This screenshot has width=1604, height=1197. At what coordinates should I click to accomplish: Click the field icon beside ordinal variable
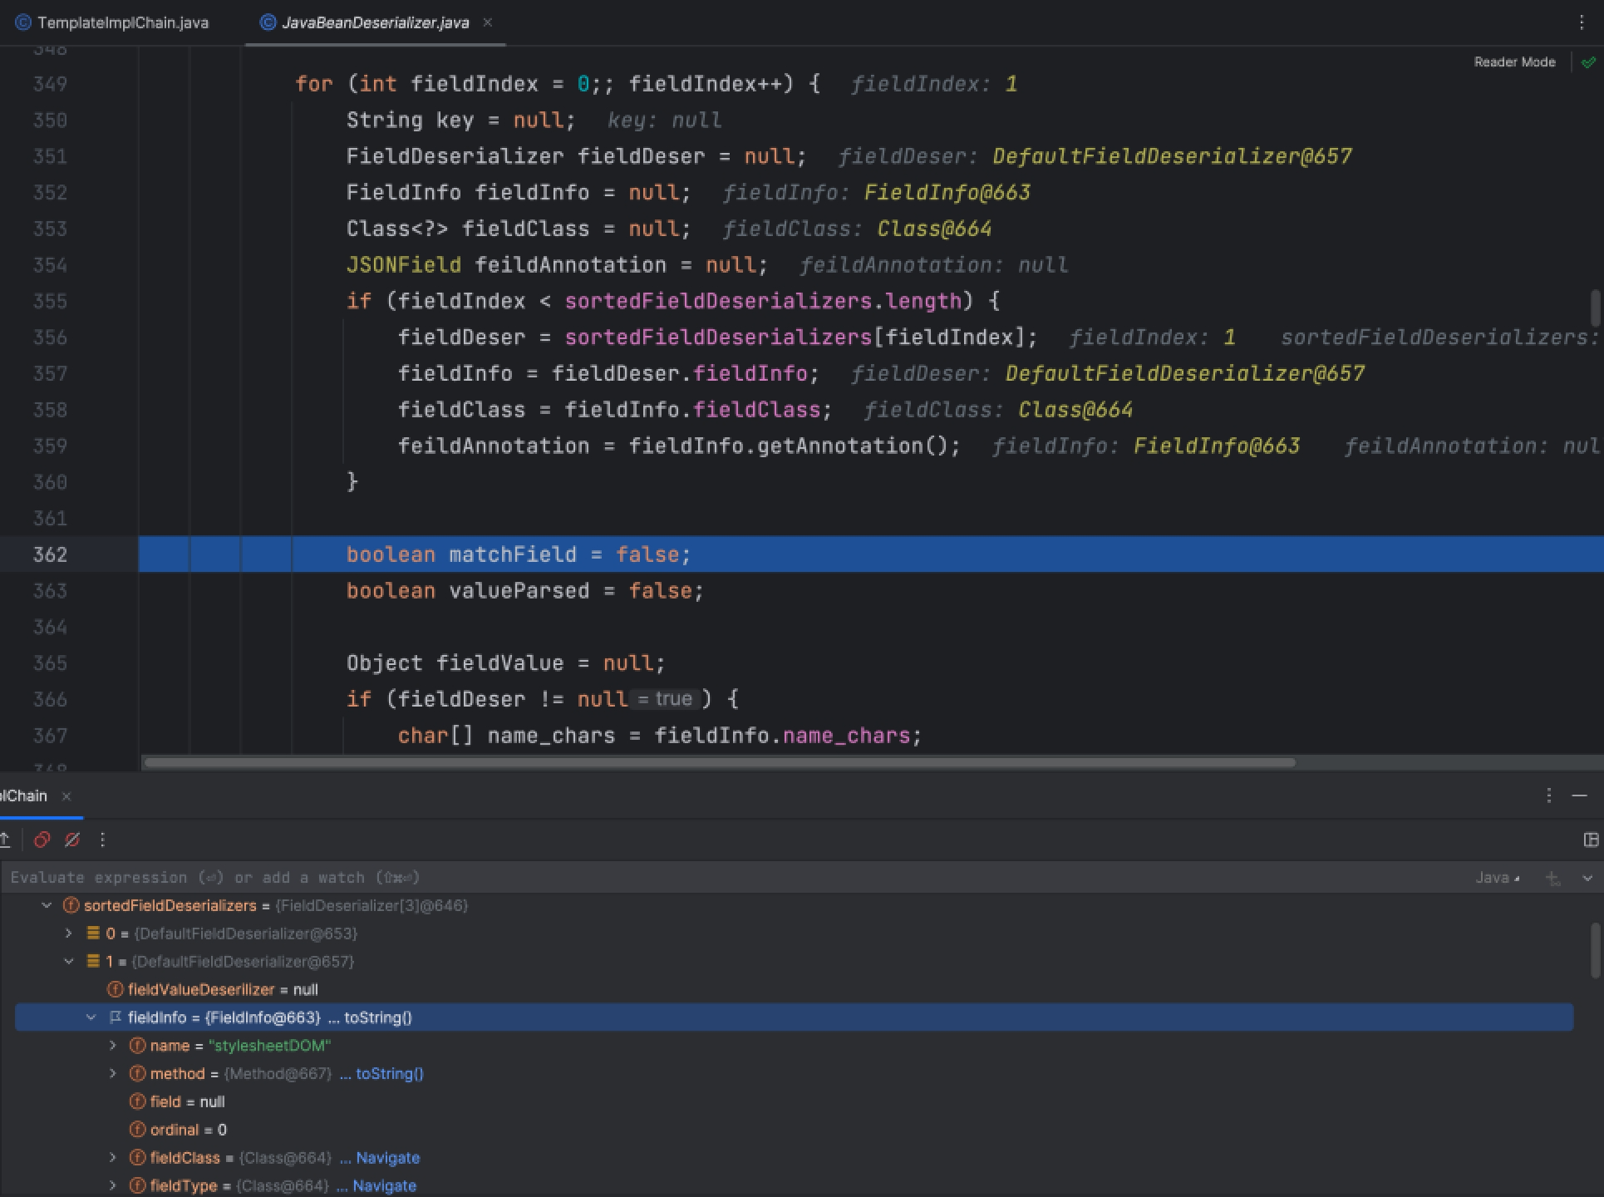pyautogui.click(x=137, y=1130)
